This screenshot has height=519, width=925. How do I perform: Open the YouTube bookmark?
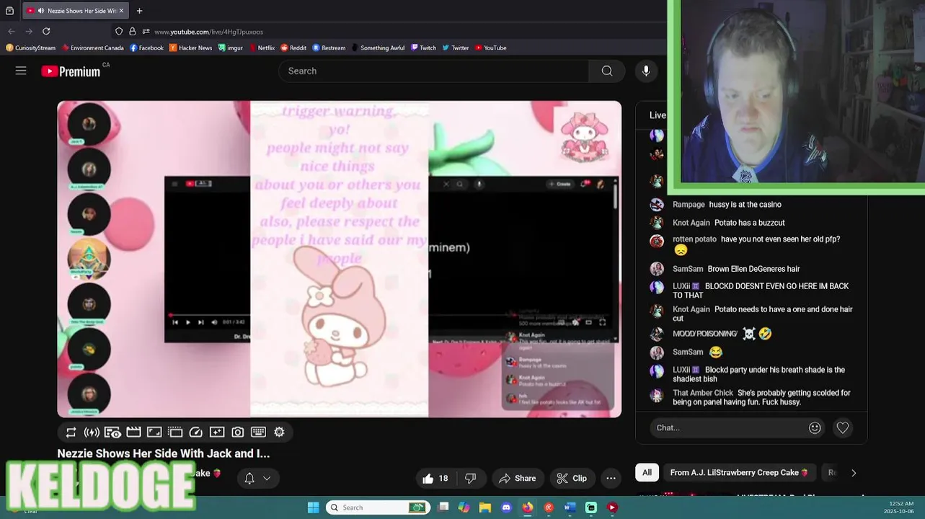(490, 48)
